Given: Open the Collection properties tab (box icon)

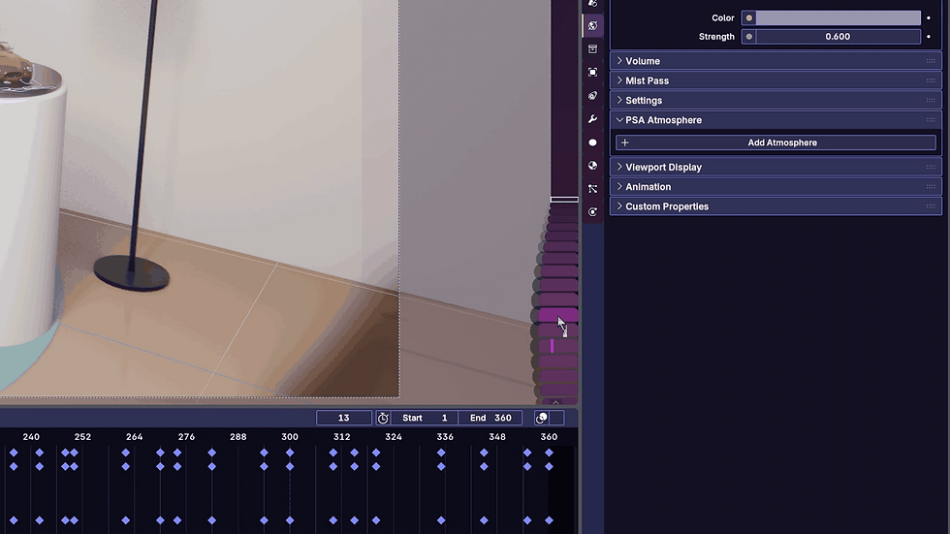Looking at the screenshot, I should coord(592,49).
